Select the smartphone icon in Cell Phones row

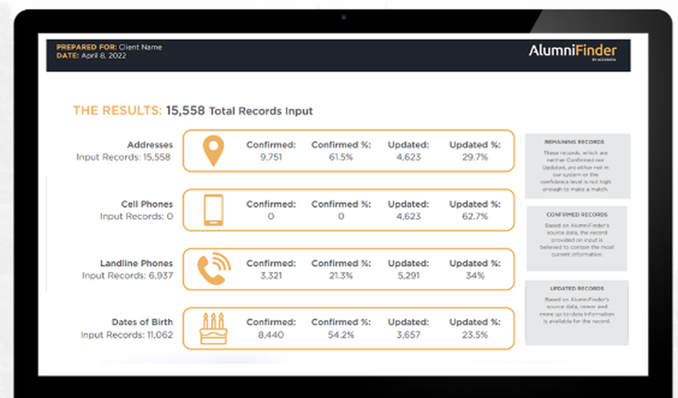click(213, 210)
